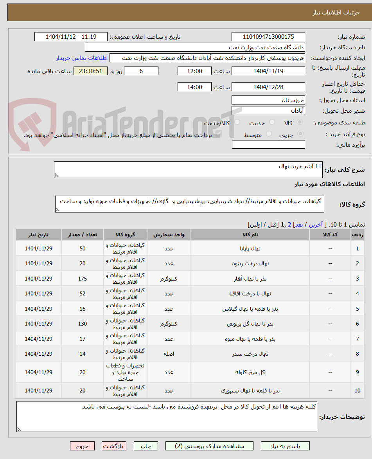Click the goods group text area
This screenshot has height=459, width=372.
(x=190, y=204)
